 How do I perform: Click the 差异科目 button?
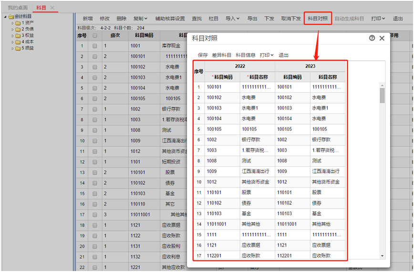222,55
